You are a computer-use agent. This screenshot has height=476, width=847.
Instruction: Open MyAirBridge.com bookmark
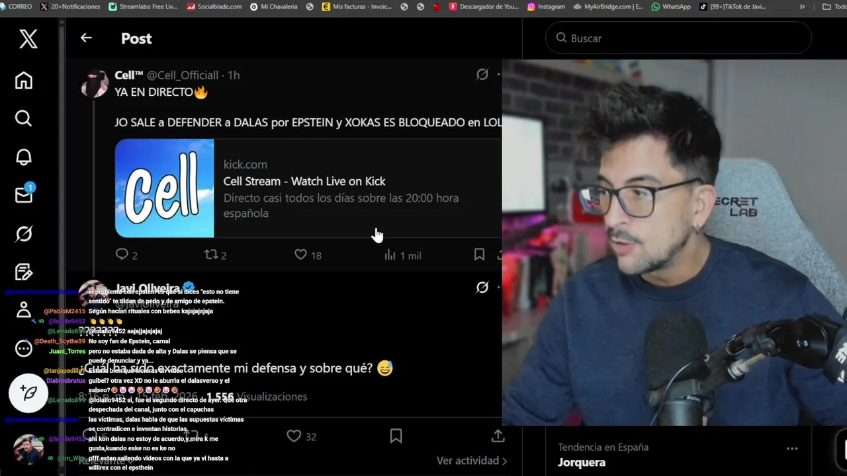[x=608, y=7]
